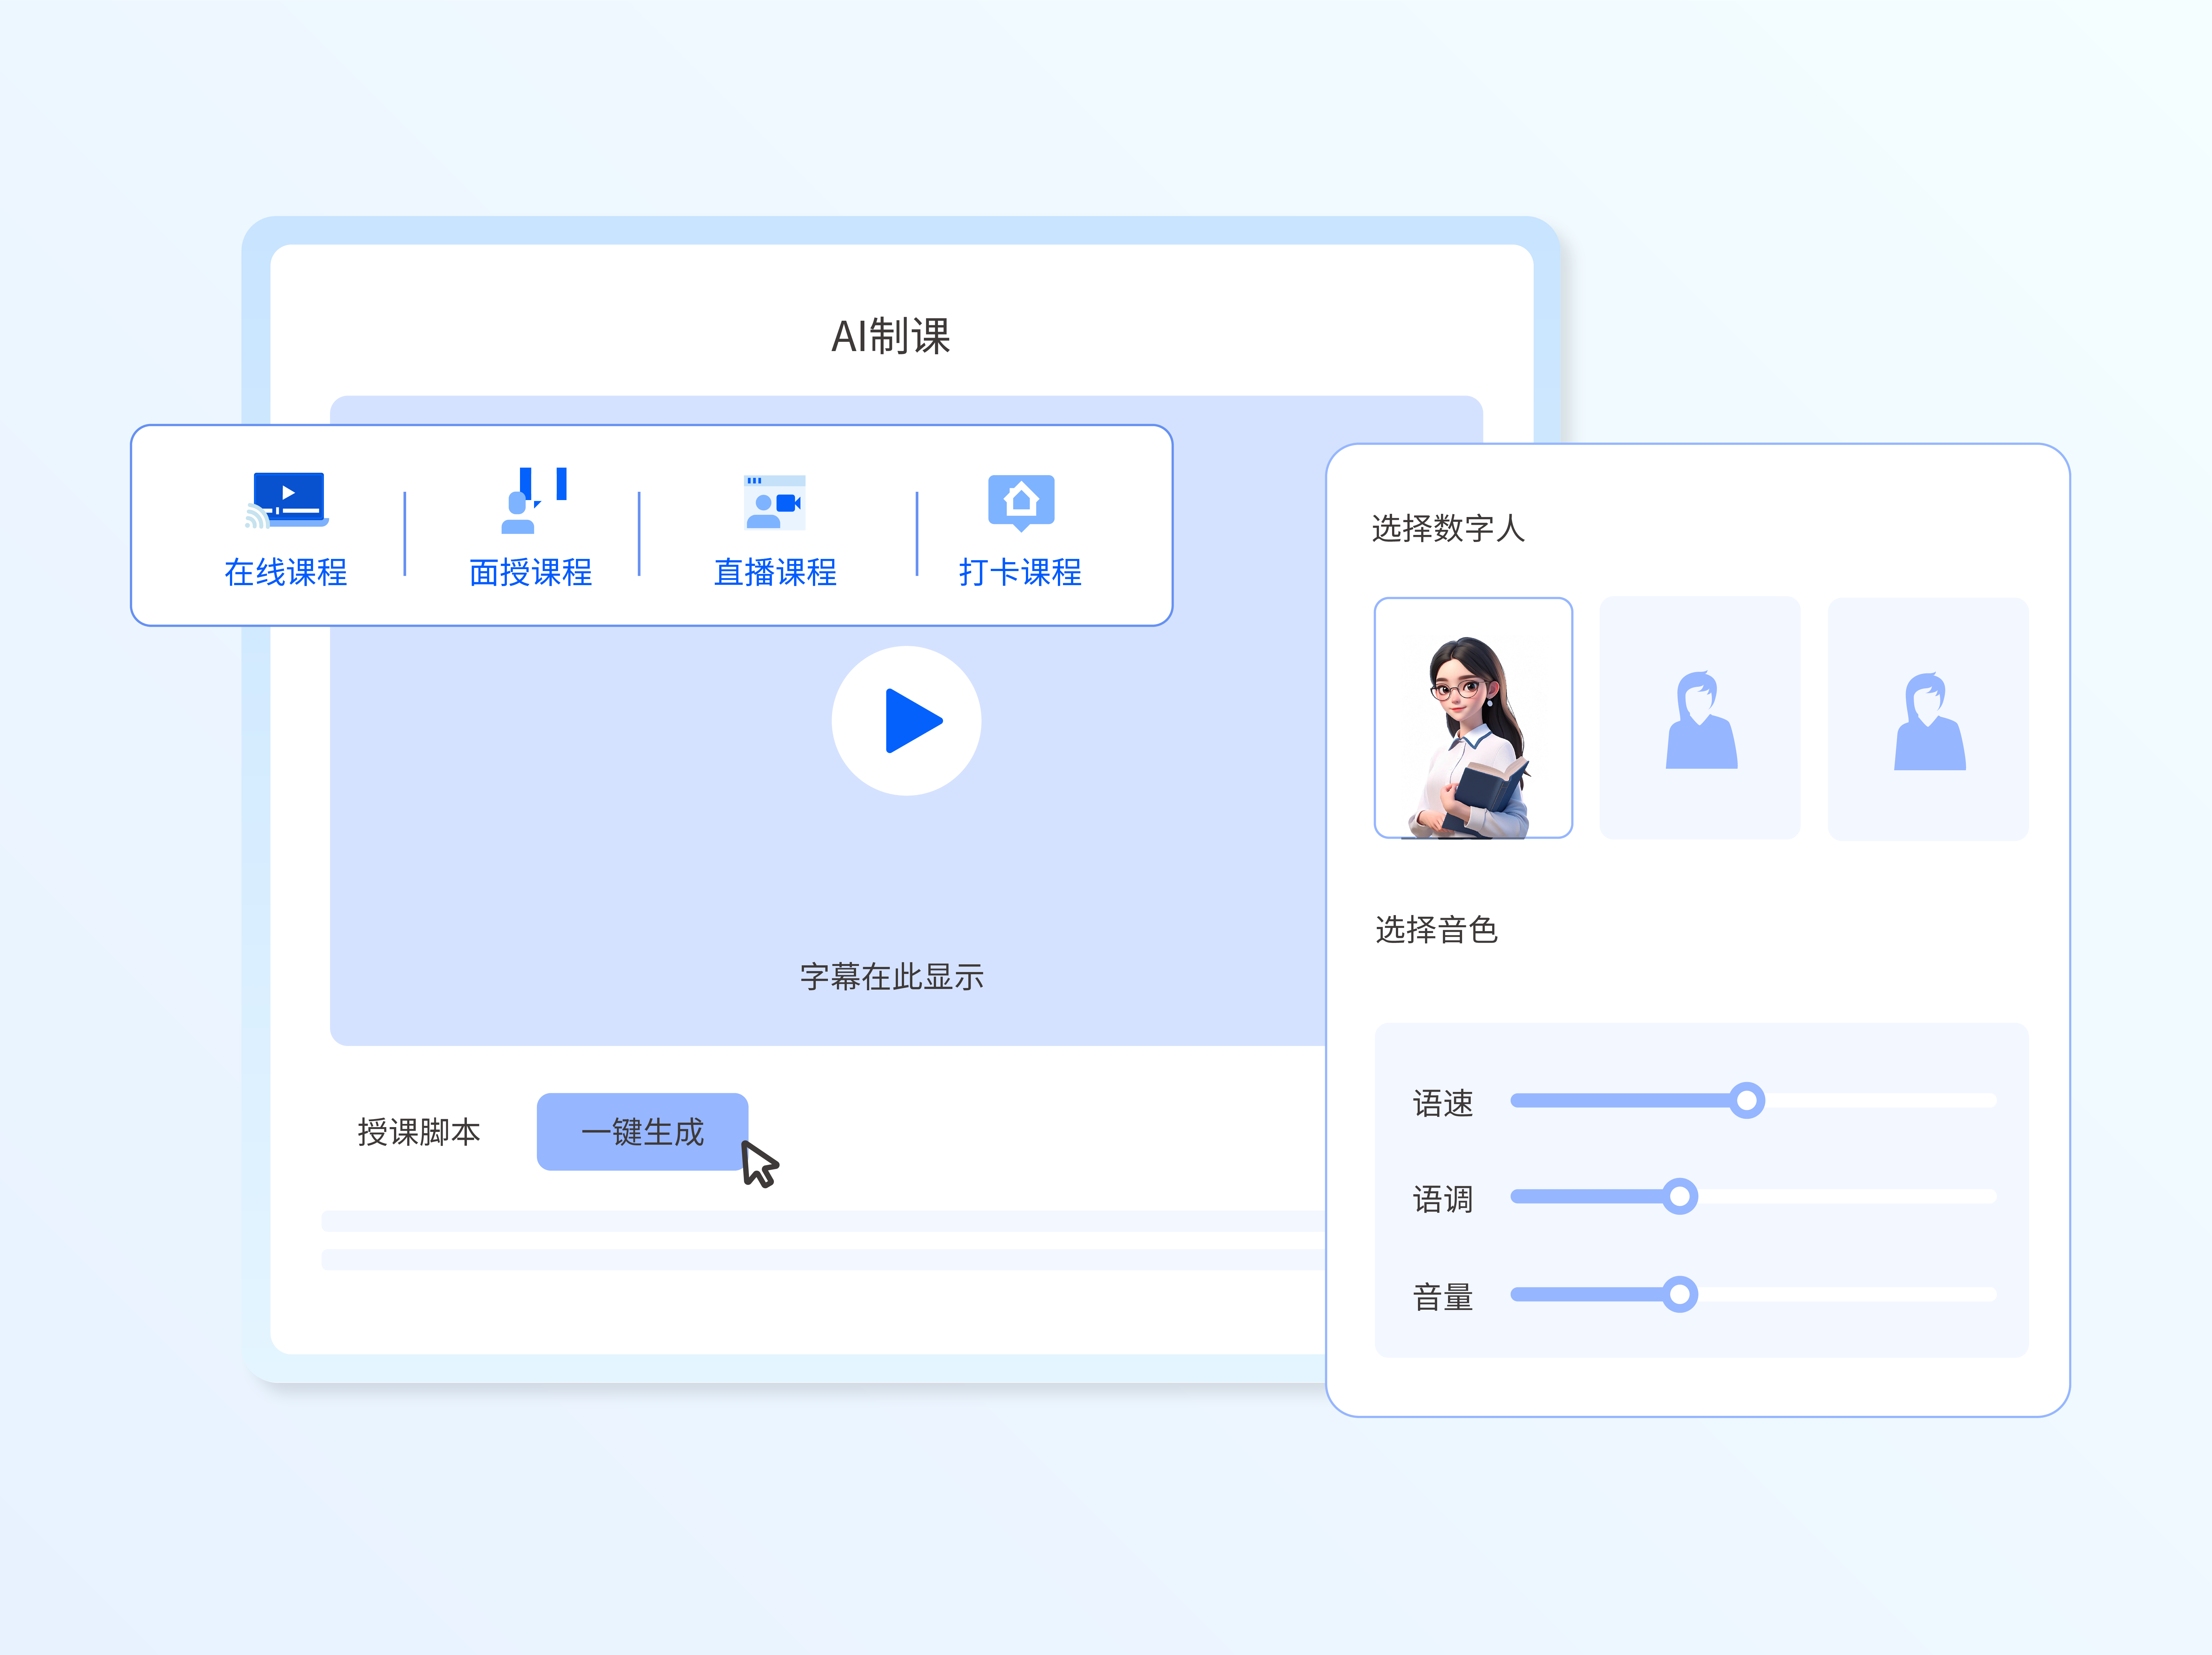Viewport: 2212px width, 1655px height.
Task: Choose the 打卡课程 tab label
Action: pos(1020,572)
